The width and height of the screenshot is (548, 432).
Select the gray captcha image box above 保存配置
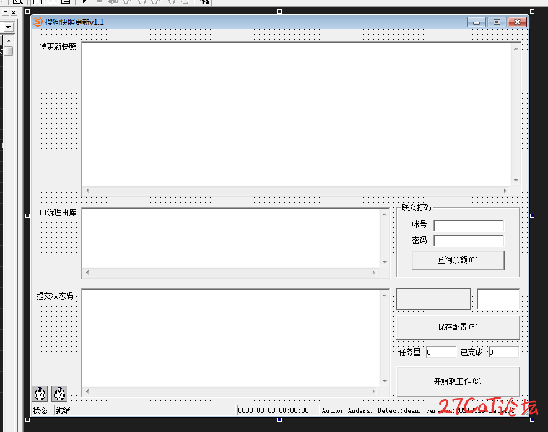pyautogui.click(x=433, y=300)
